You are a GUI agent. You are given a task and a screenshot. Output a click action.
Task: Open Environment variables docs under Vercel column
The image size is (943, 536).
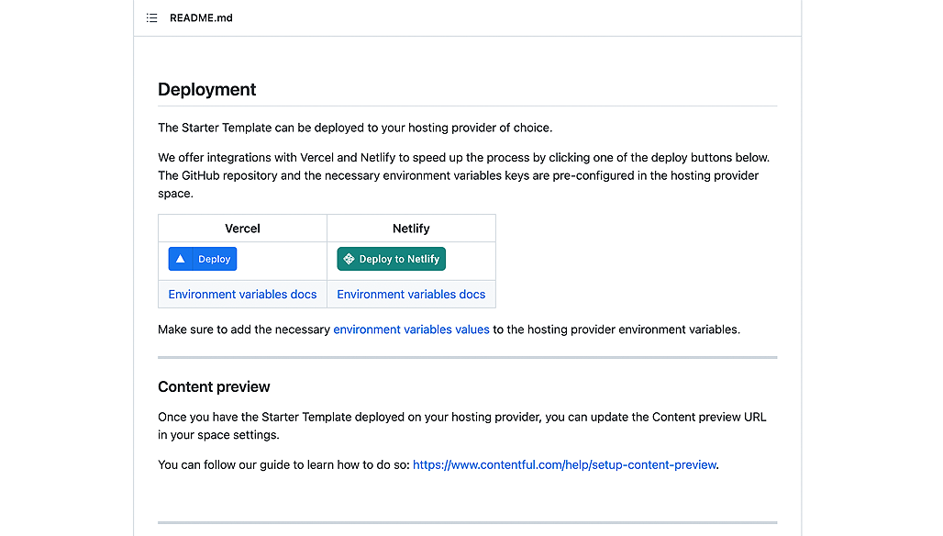click(x=242, y=295)
